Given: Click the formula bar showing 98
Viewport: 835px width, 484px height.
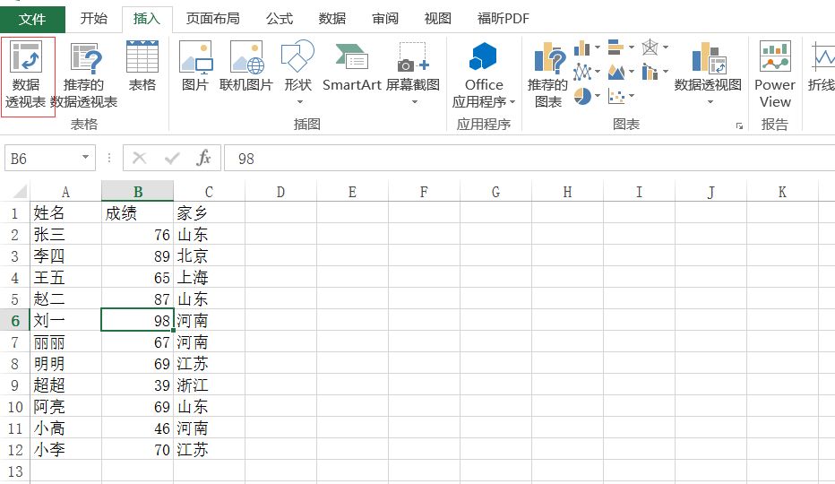Looking at the screenshot, I should (x=529, y=159).
